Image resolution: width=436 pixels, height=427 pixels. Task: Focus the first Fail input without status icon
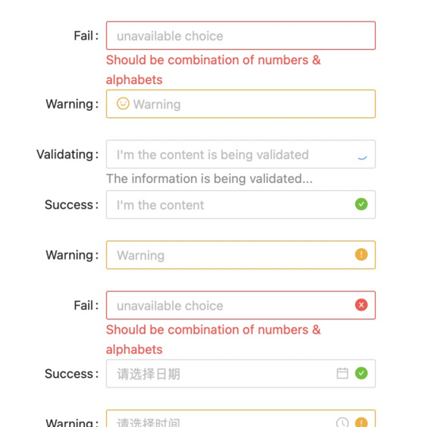click(241, 36)
